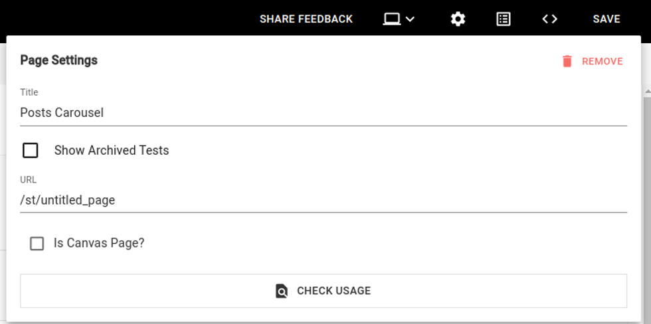651x324 pixels.
Task: Click the "Show Archived Tests" label text
Action: tap(112, 151)
